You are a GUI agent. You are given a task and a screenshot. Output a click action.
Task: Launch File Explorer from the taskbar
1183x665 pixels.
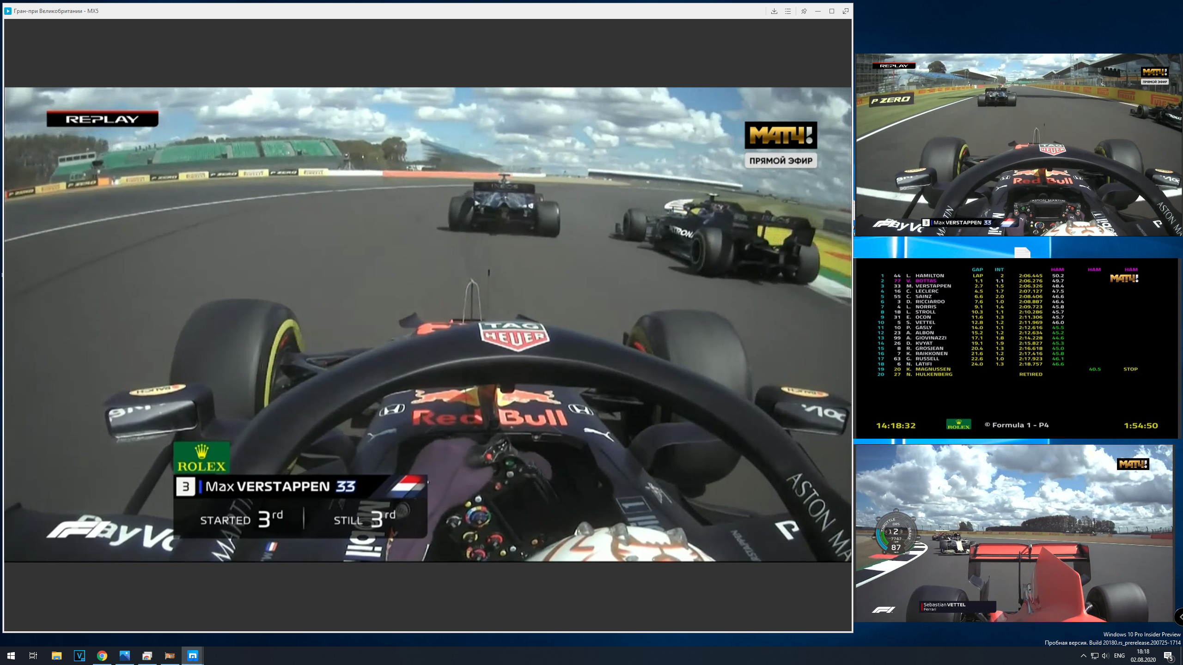pyautogui.click(x=56, y=655)
